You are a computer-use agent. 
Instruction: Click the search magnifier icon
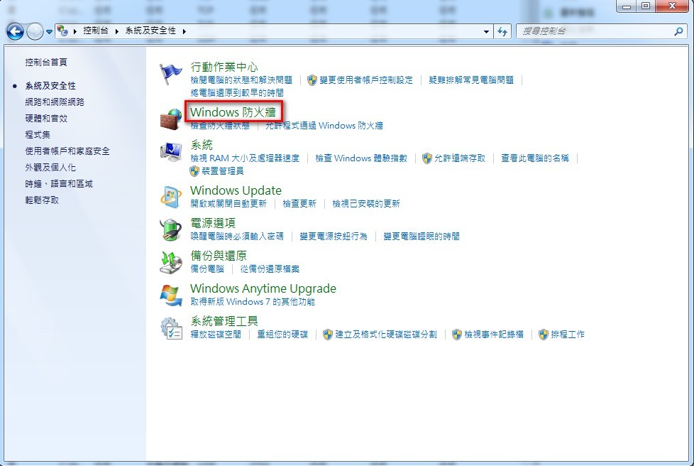(678, 31)
